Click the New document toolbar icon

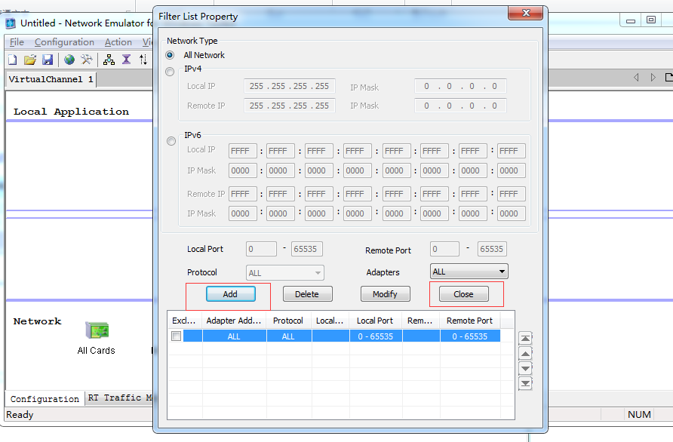[x=13, y=60]
